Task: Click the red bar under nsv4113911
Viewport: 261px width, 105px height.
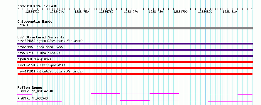Action: point(135,74)
